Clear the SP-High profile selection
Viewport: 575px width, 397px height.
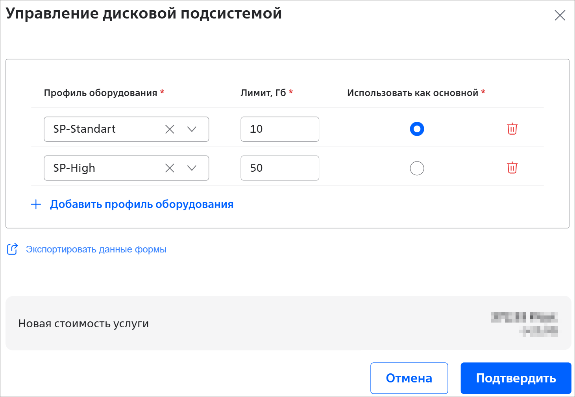[x=170, y=168]
